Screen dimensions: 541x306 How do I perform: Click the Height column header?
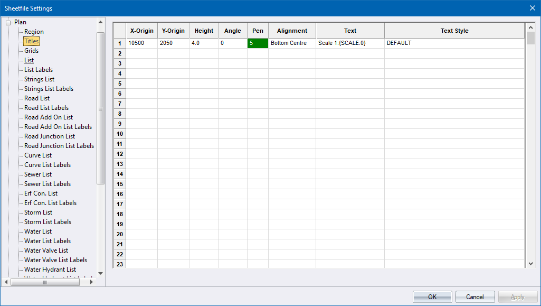pos(204,31)
